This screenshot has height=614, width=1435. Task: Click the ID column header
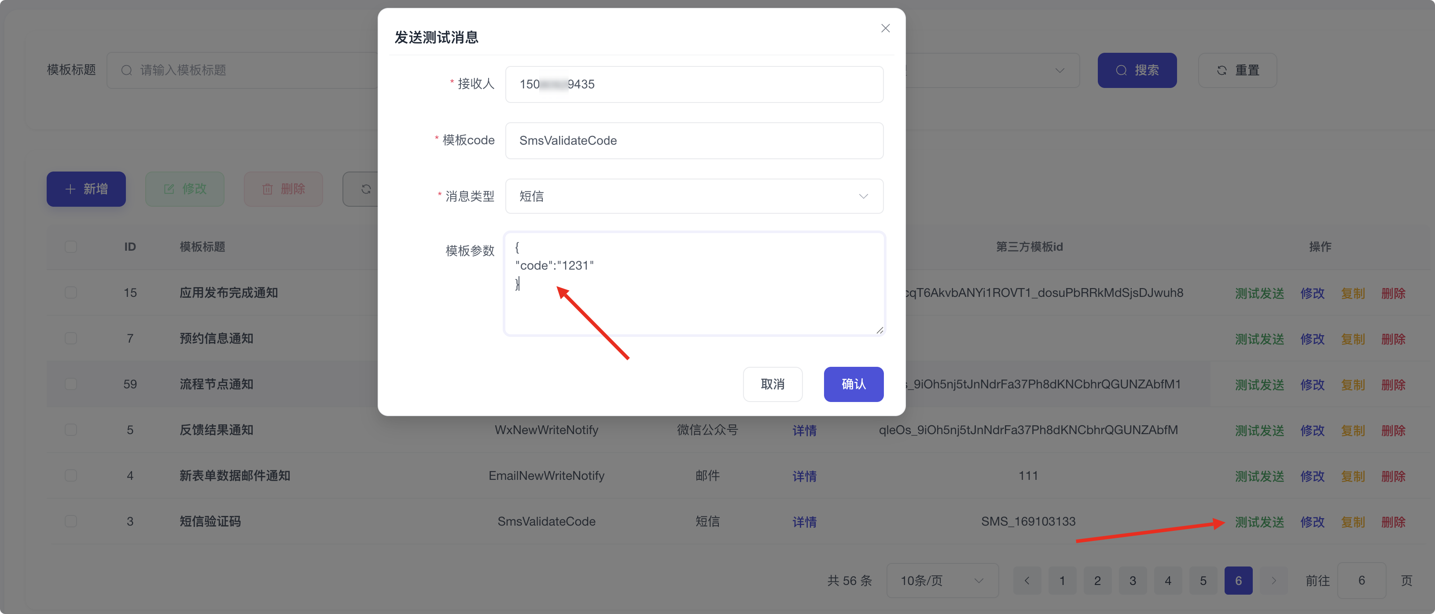click(130, 247)
